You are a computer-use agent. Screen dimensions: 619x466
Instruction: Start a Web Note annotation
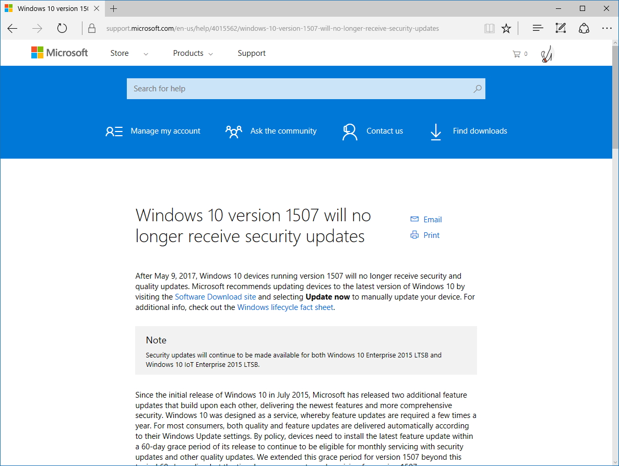click(x=560, y=28)
